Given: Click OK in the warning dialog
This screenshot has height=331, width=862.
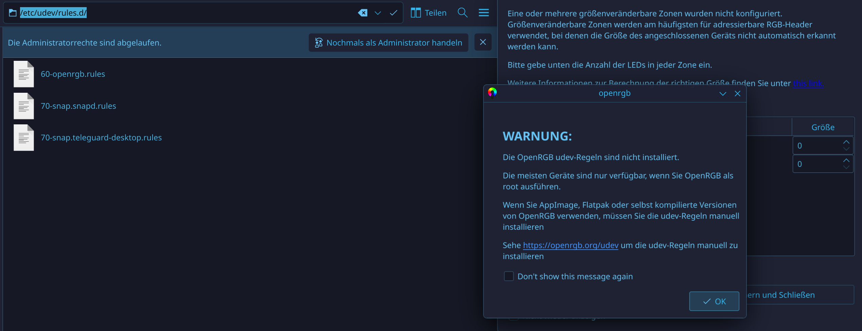Looking at the screenshot, I should pyautogui.click(x=714, y=301).
